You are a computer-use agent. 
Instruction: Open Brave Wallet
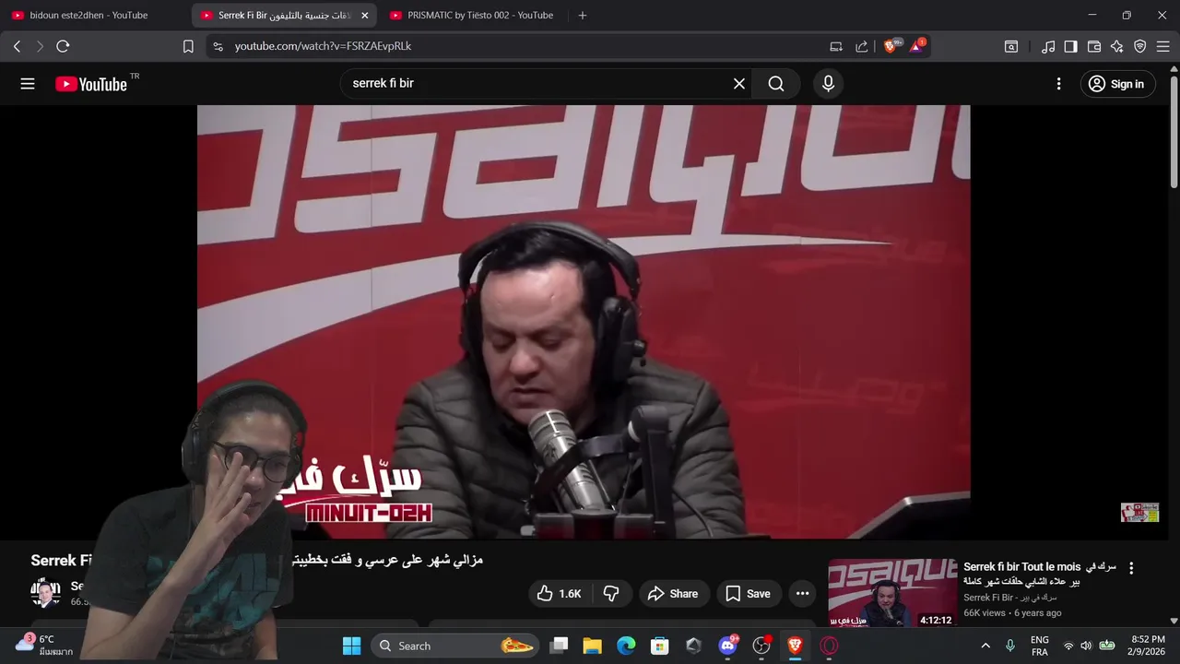(x=1094, y=46)
